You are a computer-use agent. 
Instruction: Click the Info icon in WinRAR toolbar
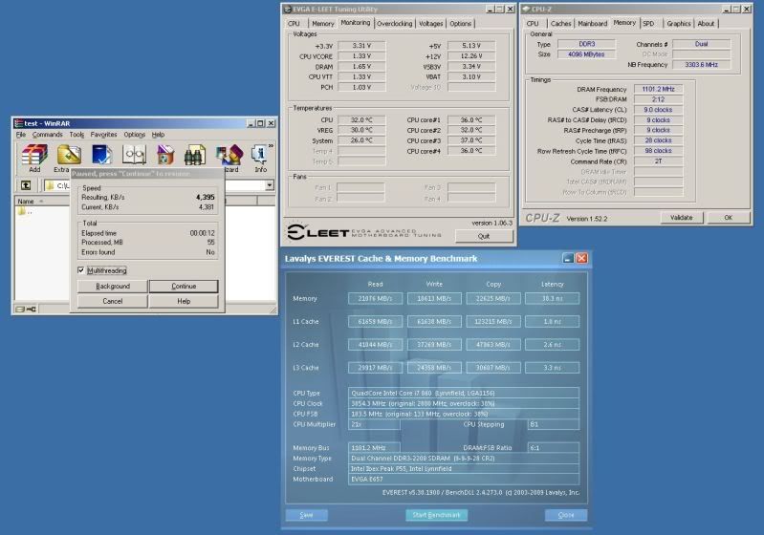tap(260, 158)
